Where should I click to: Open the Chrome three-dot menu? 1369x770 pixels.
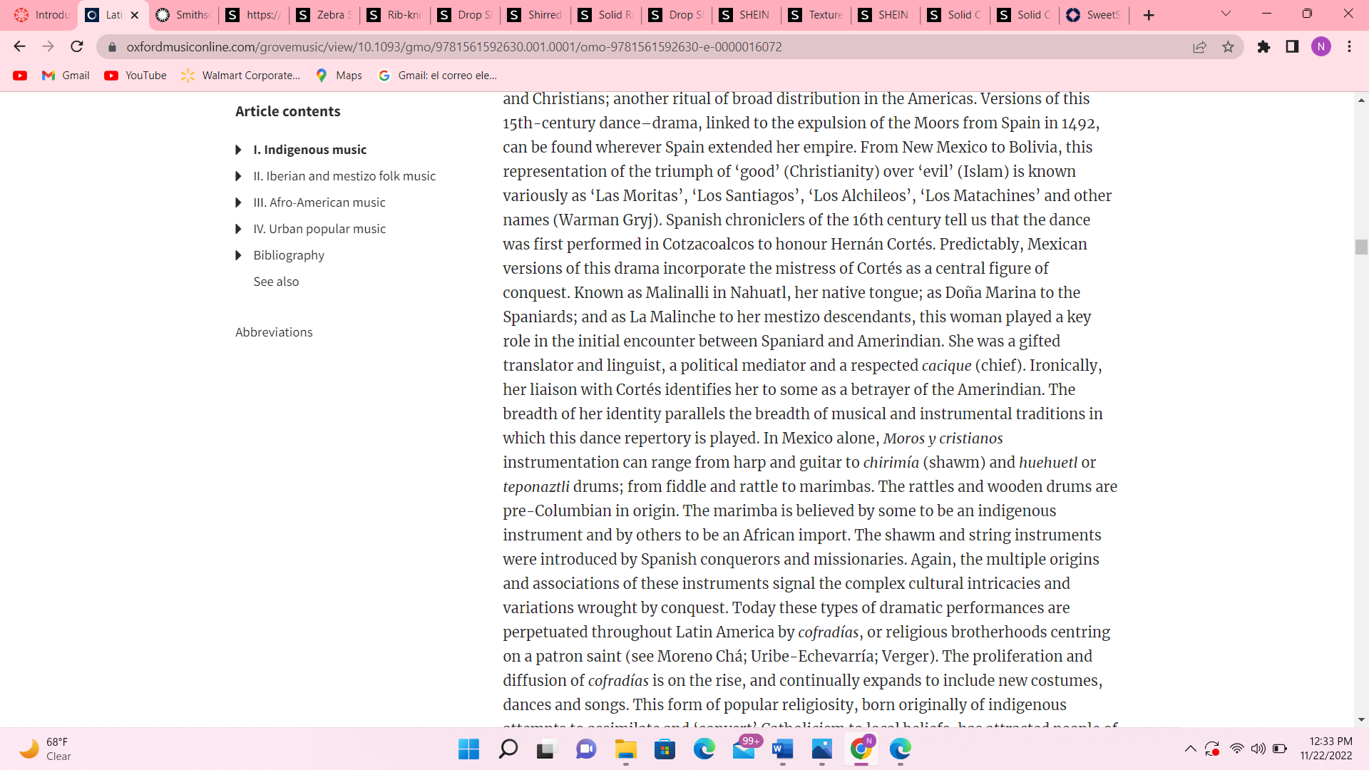coord(1349,47)
